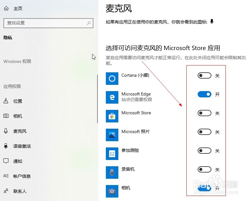Screen dimensions: 252x201
Task: Click the Microsoft Store app icon
Action: (112, 116)
